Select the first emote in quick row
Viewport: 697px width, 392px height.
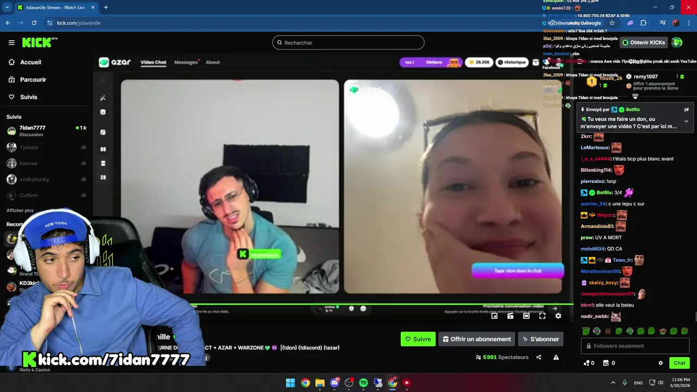586,331
